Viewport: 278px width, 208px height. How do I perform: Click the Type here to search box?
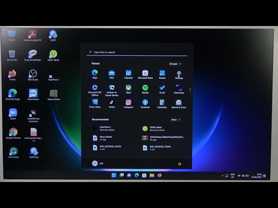(x=137, y=52)
